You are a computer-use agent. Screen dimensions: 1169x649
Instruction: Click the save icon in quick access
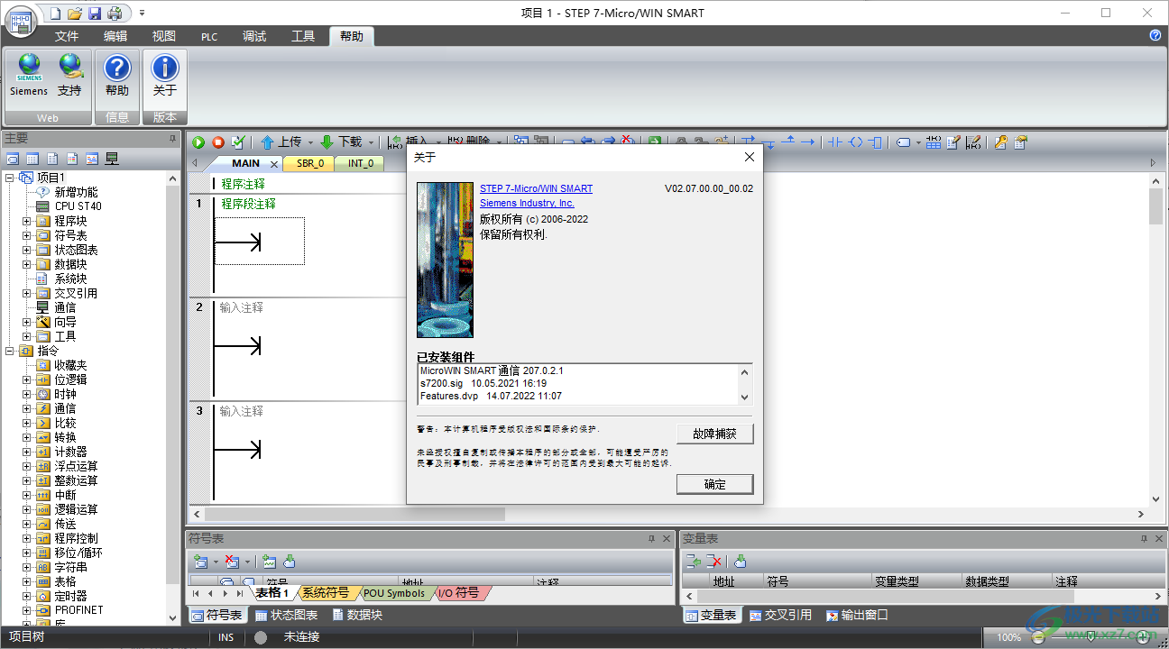(x=95, y=13)
